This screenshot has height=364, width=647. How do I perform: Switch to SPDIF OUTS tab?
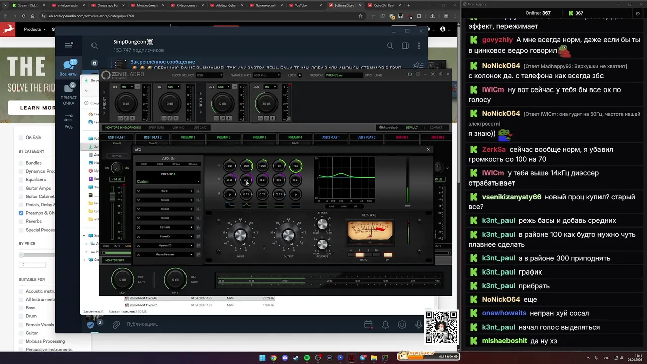coord(156,128)
